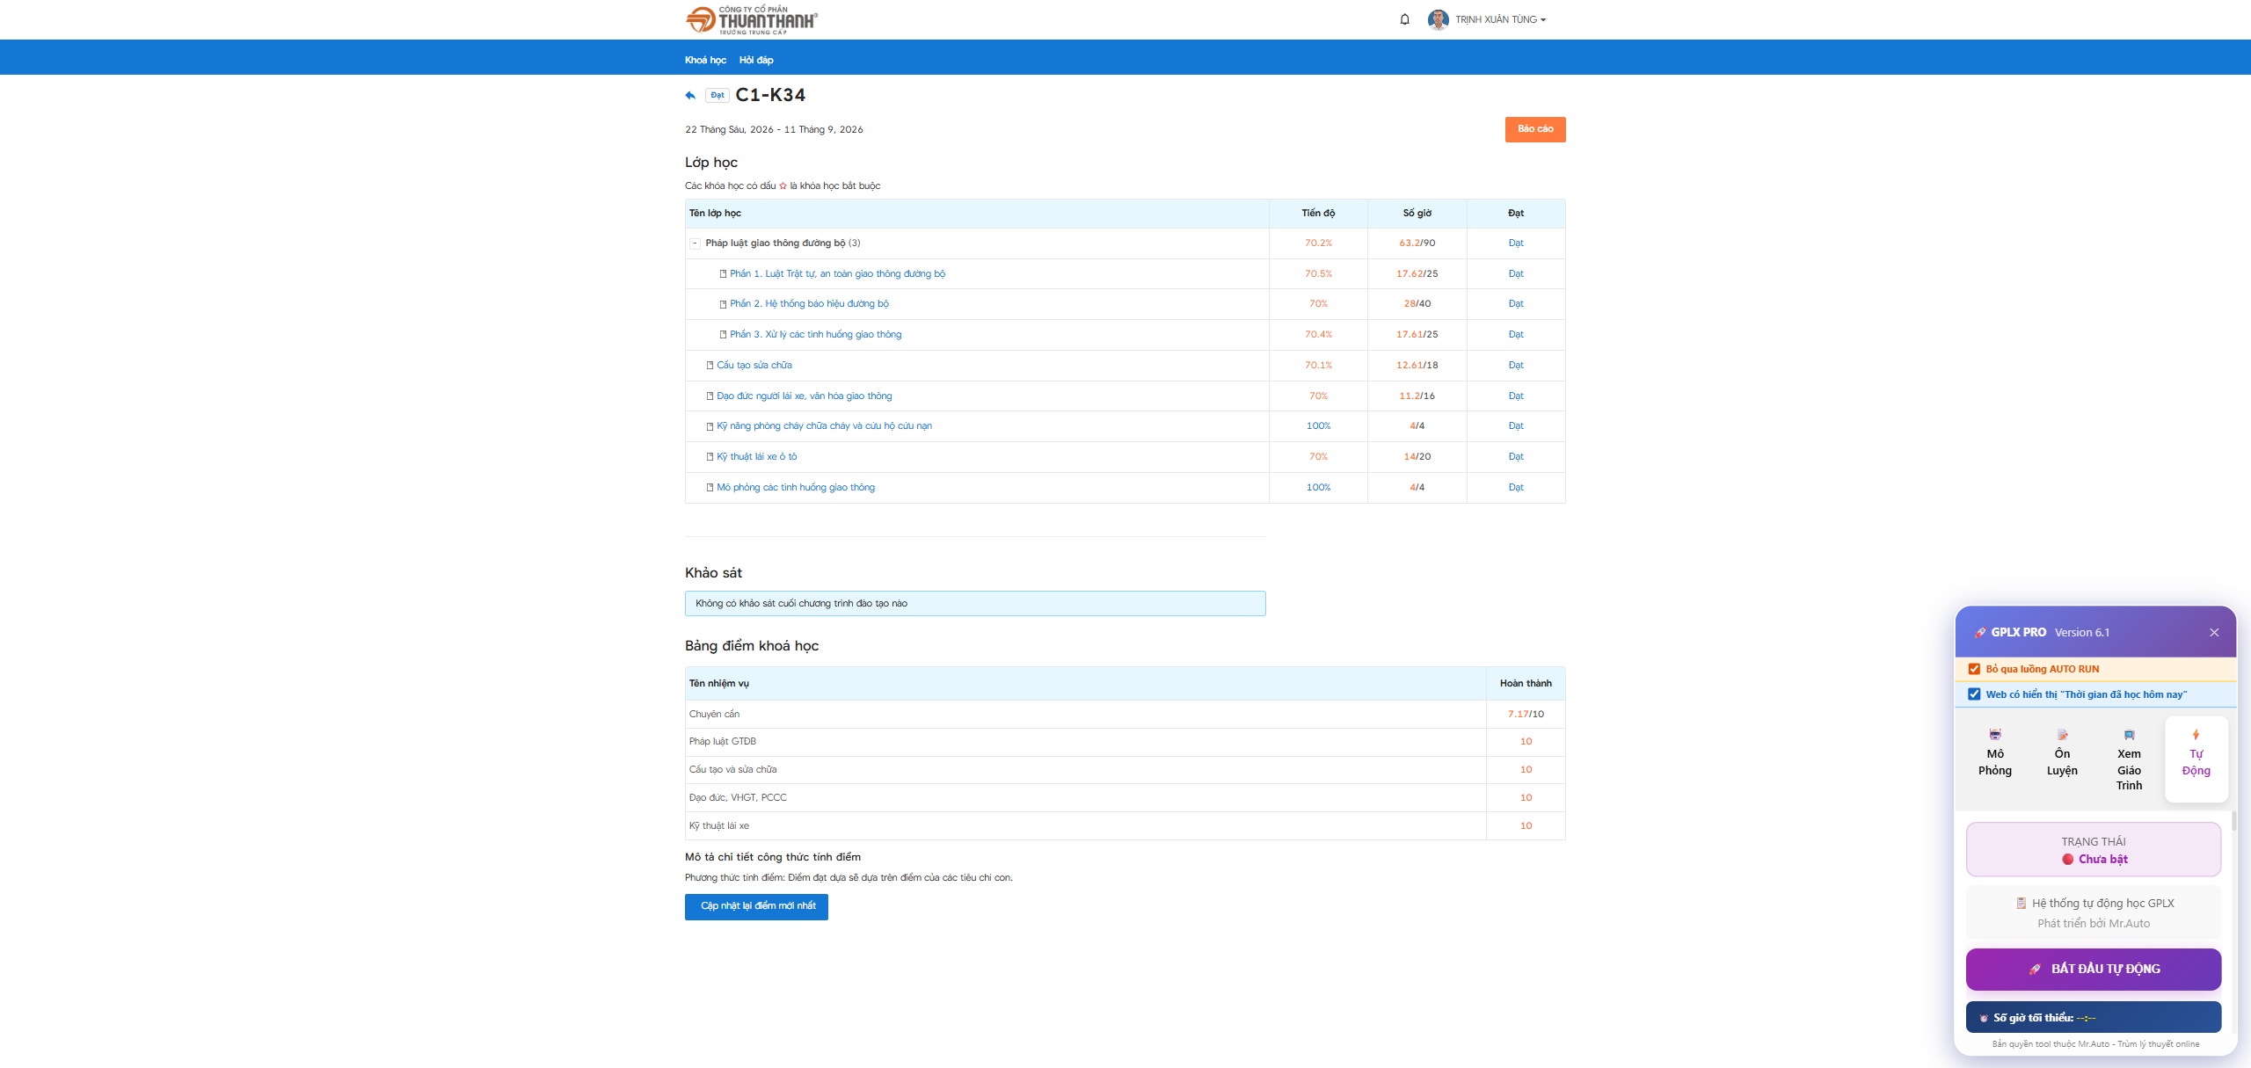
Task: Click the 70.2% progress value
Action: coord(1318,243)
